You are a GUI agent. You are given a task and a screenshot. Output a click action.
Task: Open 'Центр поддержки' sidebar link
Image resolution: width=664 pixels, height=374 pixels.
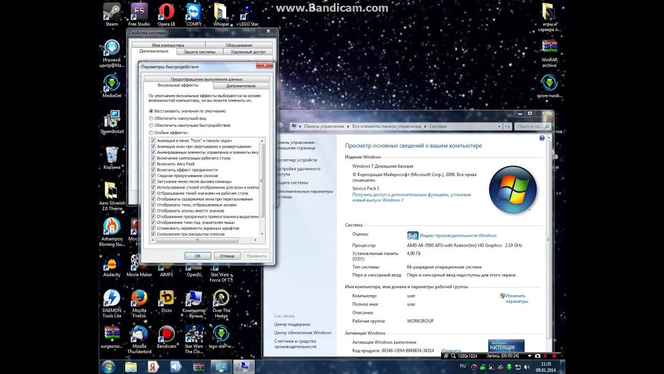(x=292, y=324)
